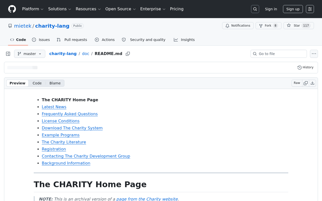Open the Pull requests tab

[72, 40]
